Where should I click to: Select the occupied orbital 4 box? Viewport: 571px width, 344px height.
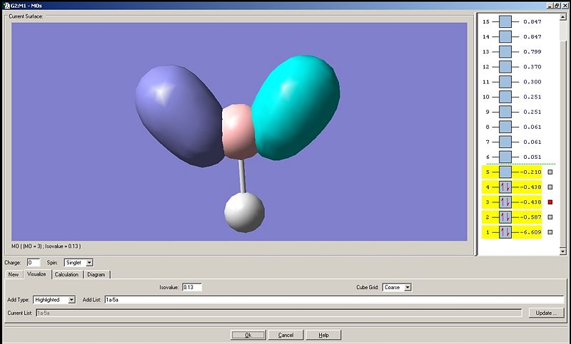click(505, 187)
